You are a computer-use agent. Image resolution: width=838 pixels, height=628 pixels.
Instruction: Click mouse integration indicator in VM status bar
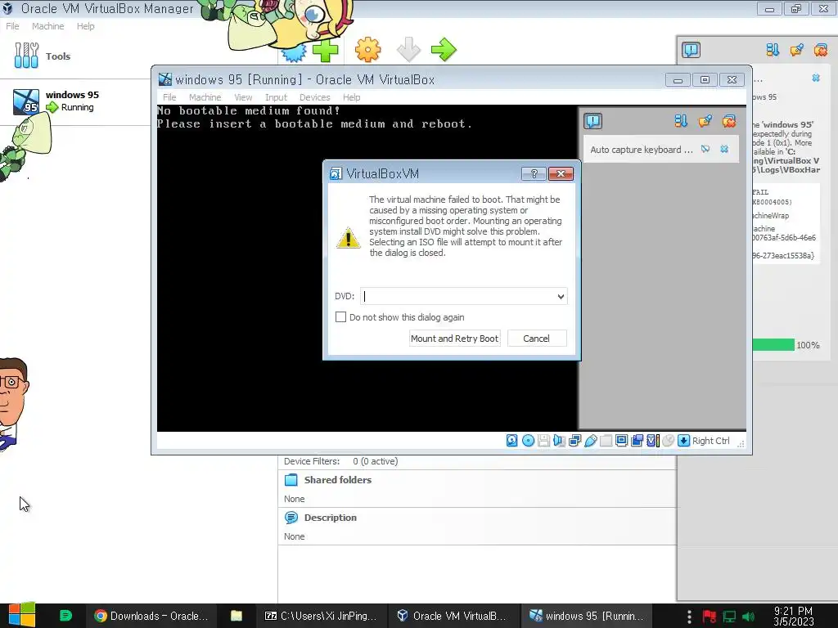pos(668,441)
